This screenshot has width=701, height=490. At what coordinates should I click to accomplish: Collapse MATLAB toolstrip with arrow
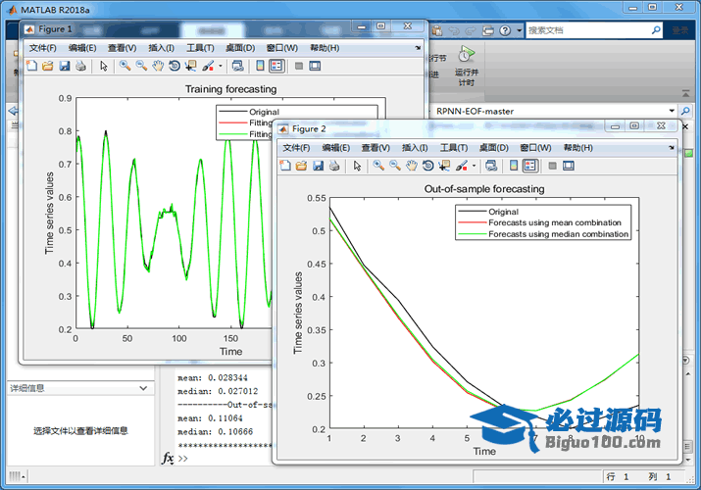[685, 93]
